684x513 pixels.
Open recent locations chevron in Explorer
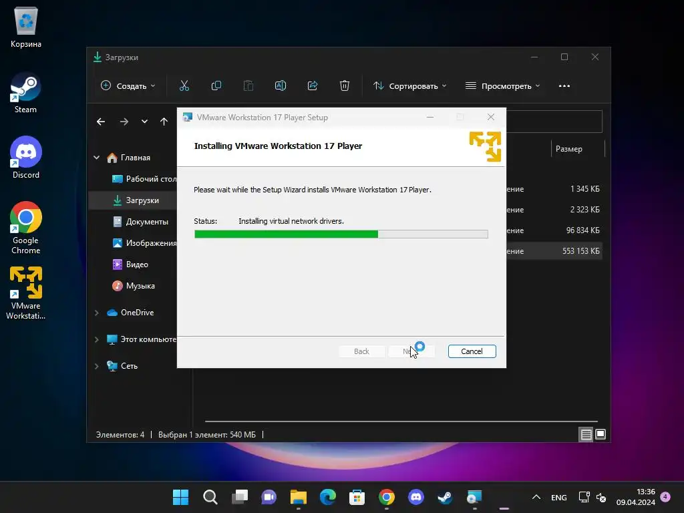click(144, 122)
